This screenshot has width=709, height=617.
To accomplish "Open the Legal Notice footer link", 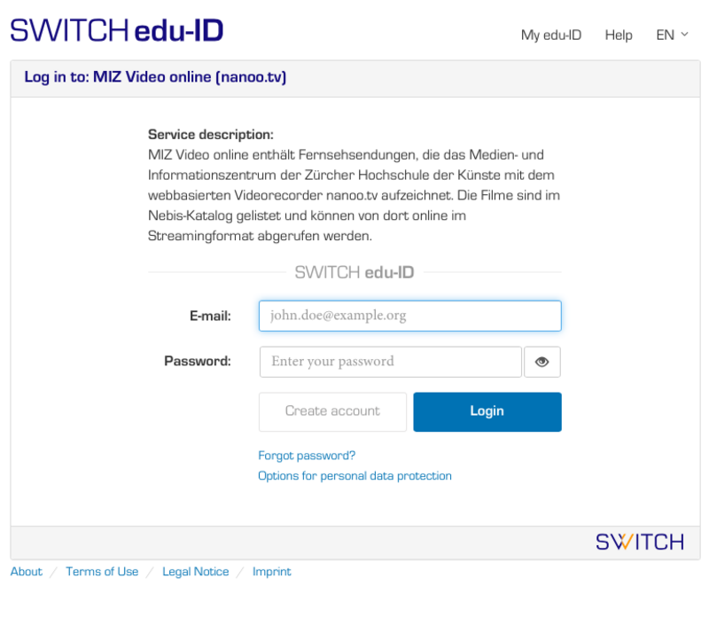I will (x=196, y=571).
